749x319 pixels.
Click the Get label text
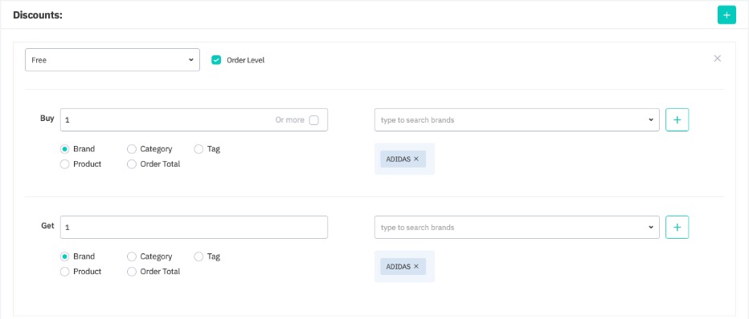coord(47,226)
